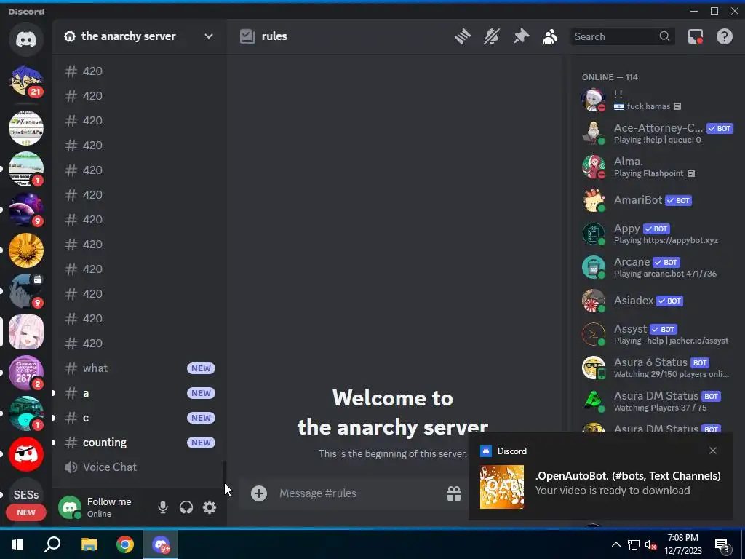Screen dimensions: 745x559
Task: Show hidden system tray icons
Action: 615,544
